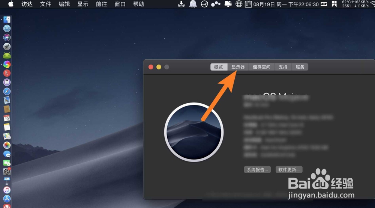This screenshot has height=208, width=375.
Task: Click the globe input source icon
Action: coord(238,4)
